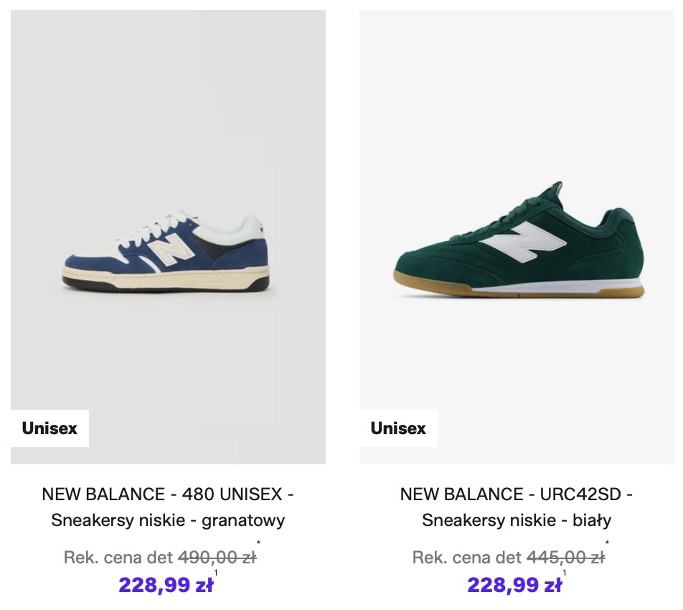Click 'Rek. cena det' label on the URC42SD card
Viewport: 683px width, 610px height.
(x=467, y=558)
